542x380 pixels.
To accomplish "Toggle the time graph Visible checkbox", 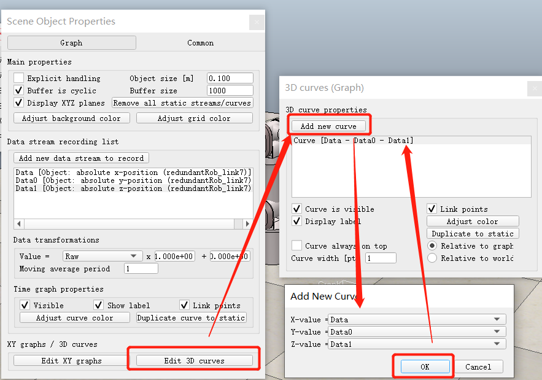I will [25, 305].
